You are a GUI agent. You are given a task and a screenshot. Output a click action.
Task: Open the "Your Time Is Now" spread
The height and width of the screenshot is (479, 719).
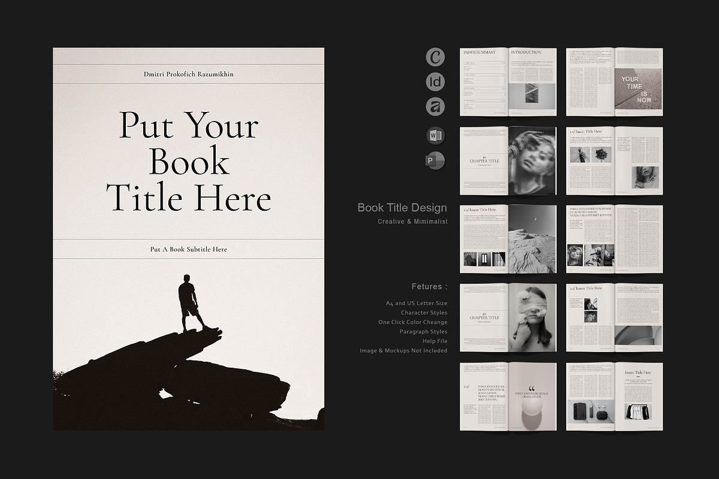pyautogui.click(x=615, y=82)
